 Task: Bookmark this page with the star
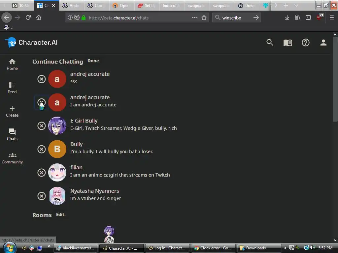204,18
